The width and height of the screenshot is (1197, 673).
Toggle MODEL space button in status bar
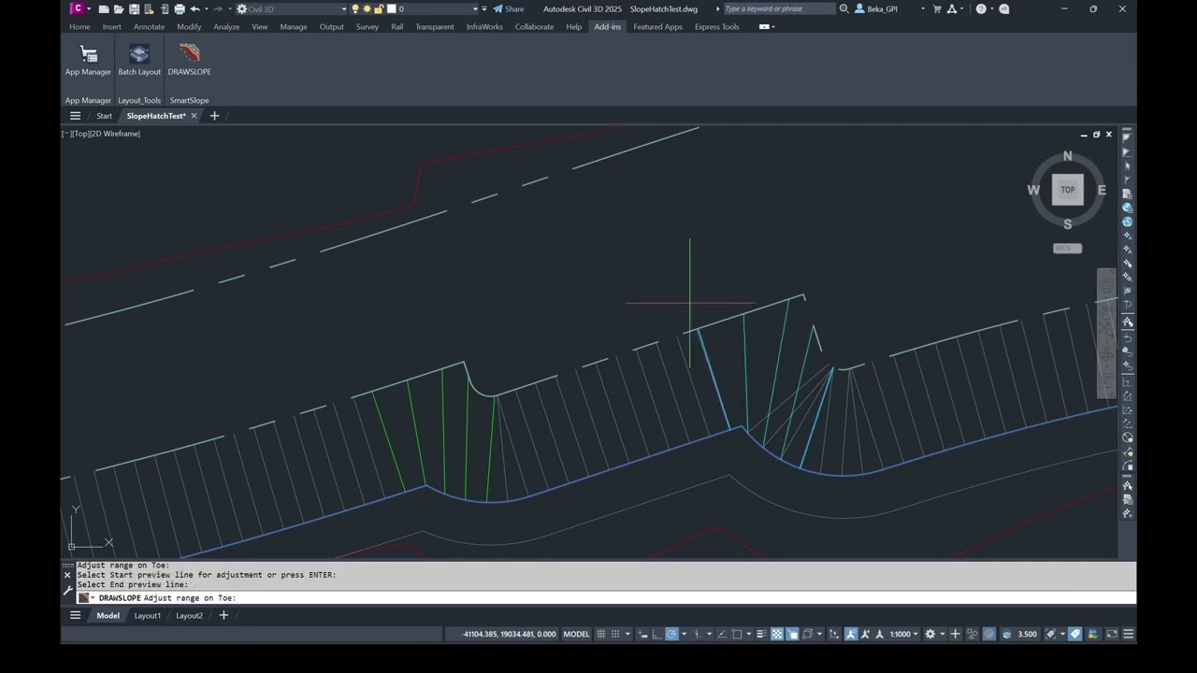[x=576, y=634]
